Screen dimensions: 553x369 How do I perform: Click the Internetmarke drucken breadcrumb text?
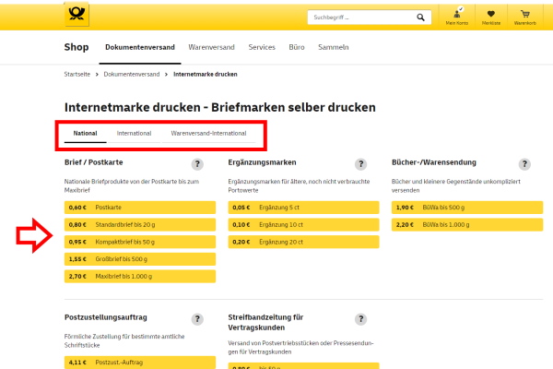coord(206,74)
